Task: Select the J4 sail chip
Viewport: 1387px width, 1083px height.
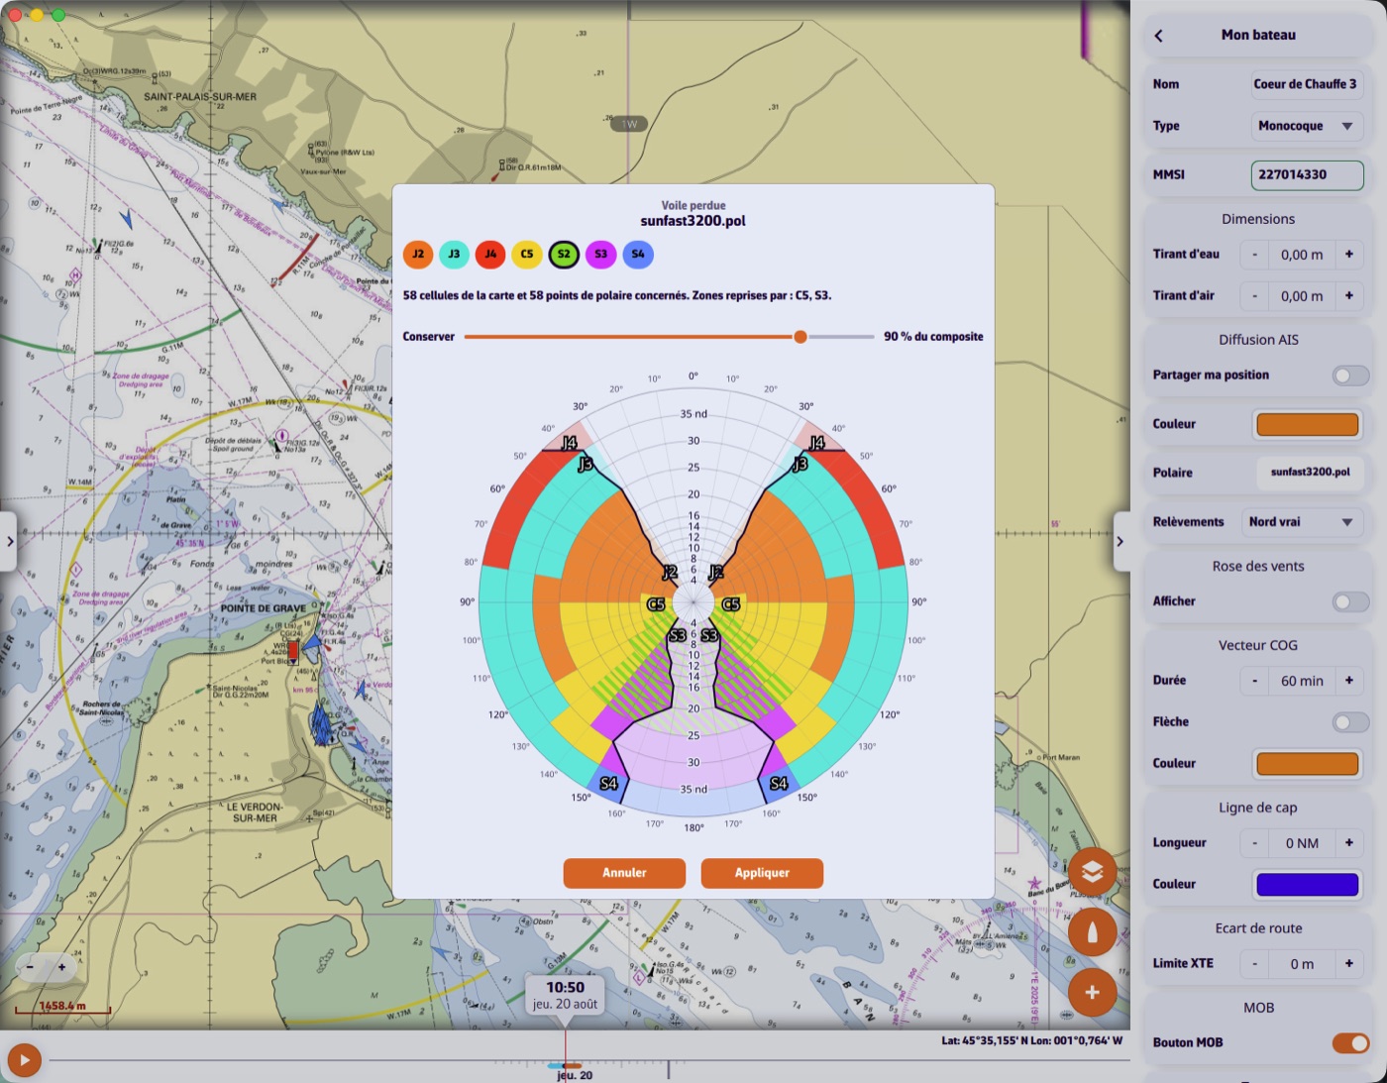Action: 490,255
